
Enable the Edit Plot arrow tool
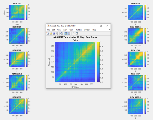click(74, 33)
